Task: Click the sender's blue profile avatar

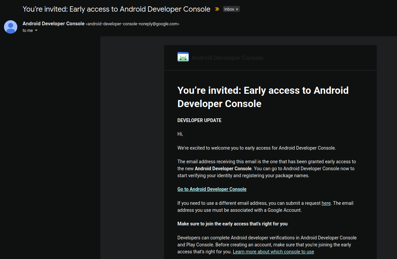Action: 11,27
